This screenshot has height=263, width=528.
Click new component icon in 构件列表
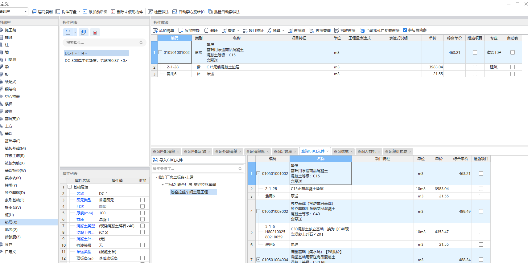68,32
